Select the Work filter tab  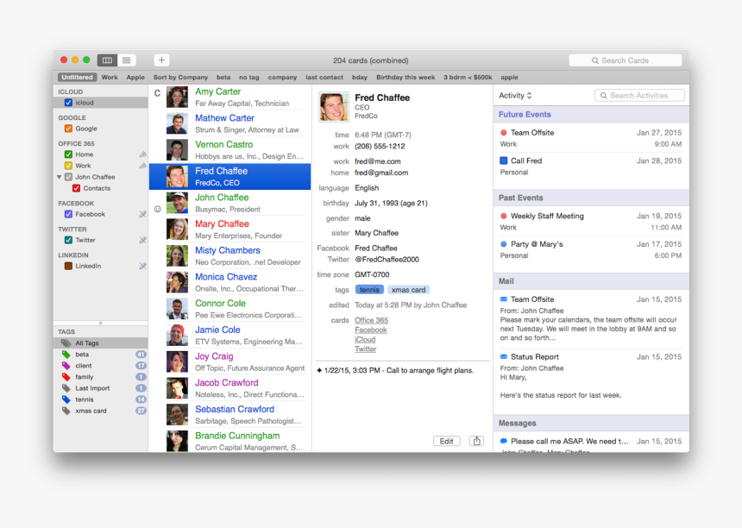tap(110, 77)
